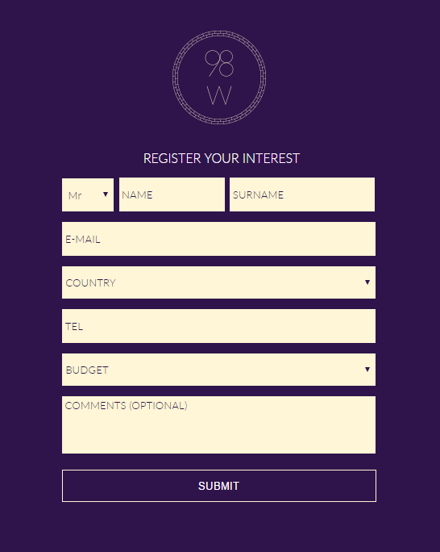Viewport: 440px width, 552px height.
Task: Click the Mr text in the title selector
Action: point(75,196)
